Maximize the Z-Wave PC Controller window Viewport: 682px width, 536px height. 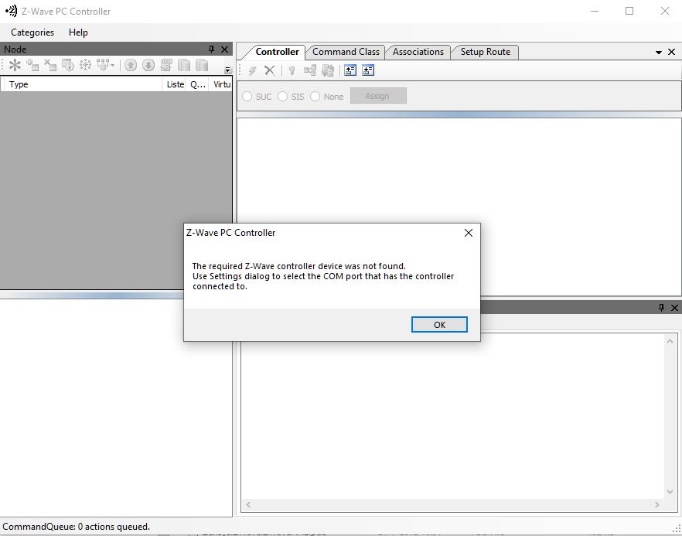click(629, 11)
